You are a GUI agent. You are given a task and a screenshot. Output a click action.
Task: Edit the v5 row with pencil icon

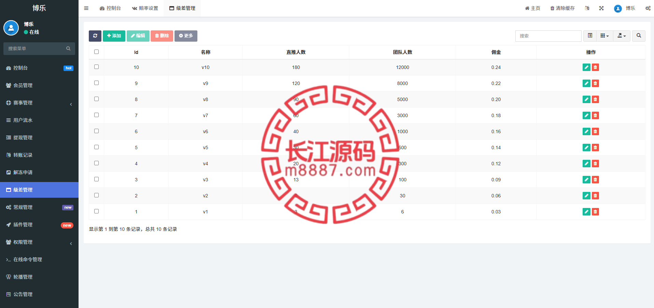[586, 148]
